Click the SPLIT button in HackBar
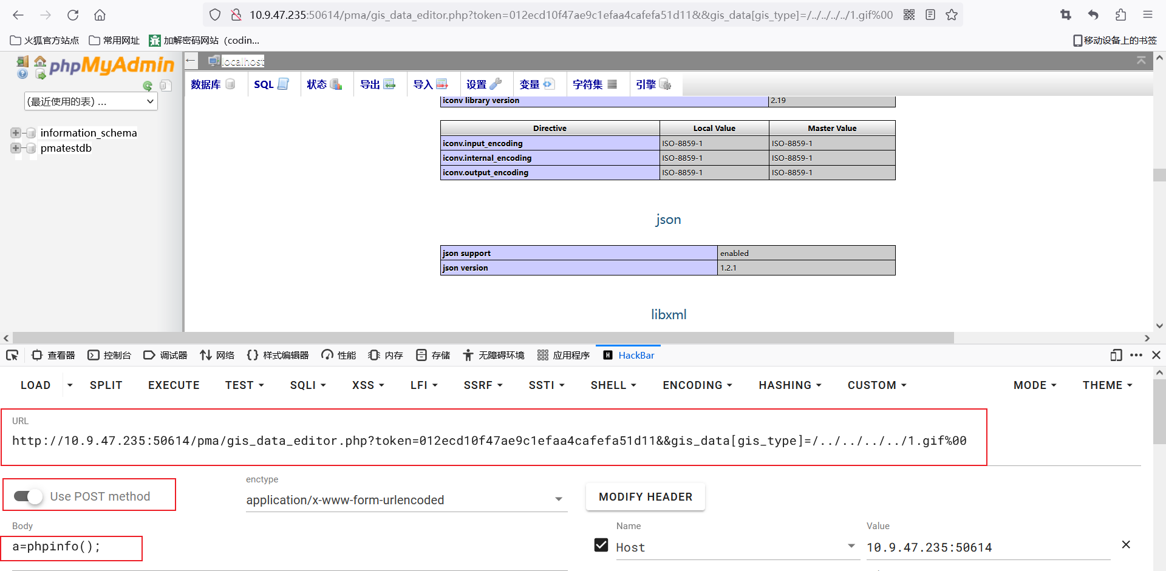 tap(106, 385)
